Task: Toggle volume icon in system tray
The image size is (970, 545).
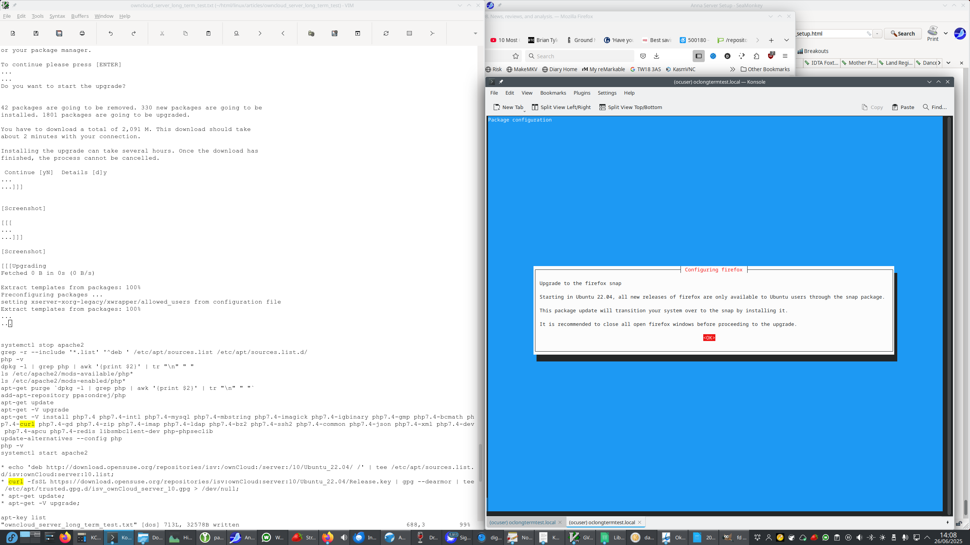Action: coord(859,537)
